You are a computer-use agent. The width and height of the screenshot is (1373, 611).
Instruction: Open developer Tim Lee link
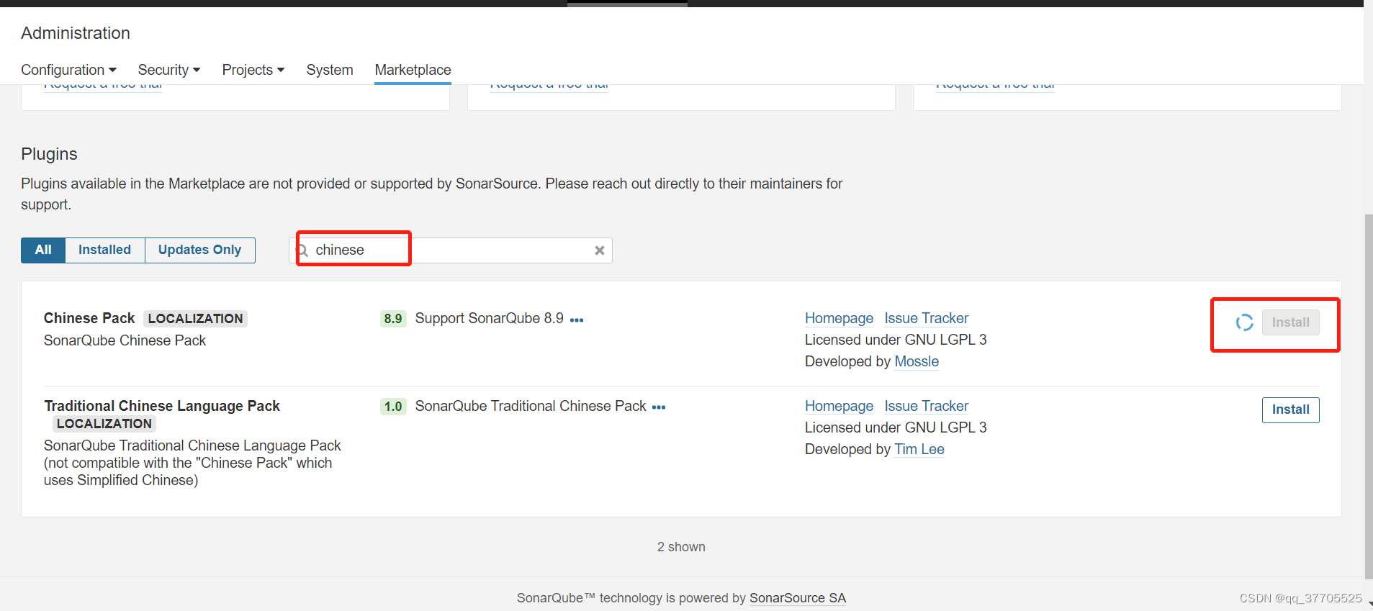pyautogui.click(x=919, y=449)
